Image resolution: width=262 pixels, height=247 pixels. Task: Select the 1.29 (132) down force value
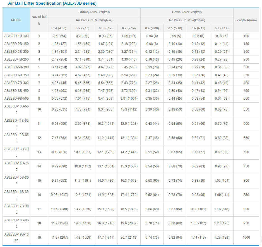221,238
